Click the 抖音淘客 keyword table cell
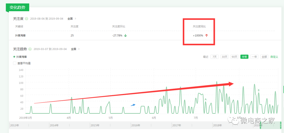The height and width of the screenshot is (133, 284). pos(21,36)
